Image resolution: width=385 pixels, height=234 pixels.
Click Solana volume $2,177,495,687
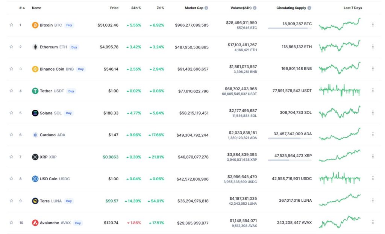[x=243, y=111]
